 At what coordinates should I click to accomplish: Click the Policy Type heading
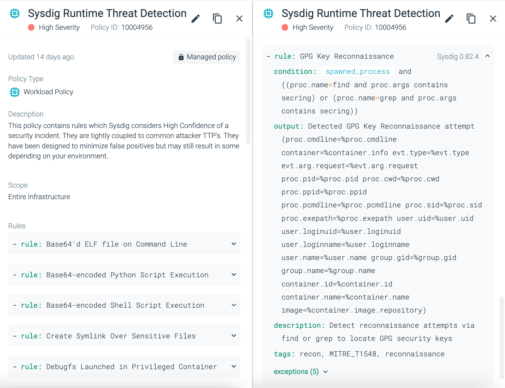[x=26, y=79]
